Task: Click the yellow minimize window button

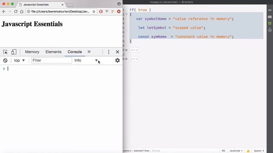Action: click(x=8, y=4)
